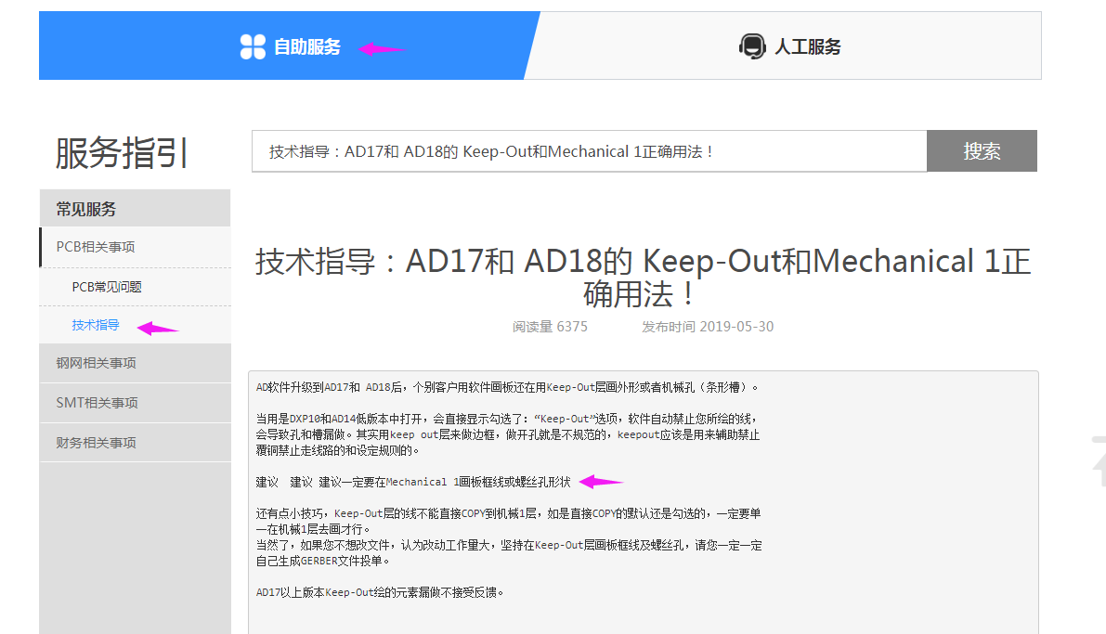The height and width of the screenshot is (634, 1106).
Task: Click the article title about AD17 and AD18
Action: pyautogui.click(x=643, y=278)
